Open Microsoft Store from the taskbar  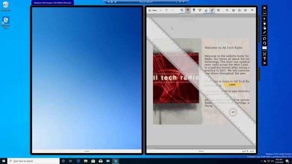tap(93, 161)
